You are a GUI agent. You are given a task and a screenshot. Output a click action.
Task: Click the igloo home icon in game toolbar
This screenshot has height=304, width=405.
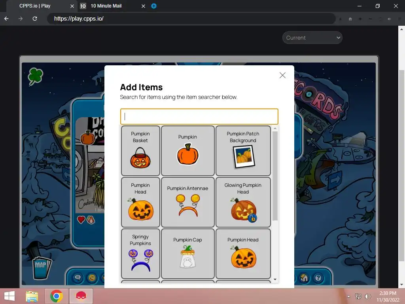coord(304,278)
